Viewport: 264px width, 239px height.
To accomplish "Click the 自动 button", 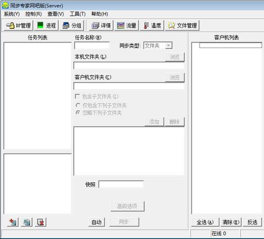I will tap(97, 222).
